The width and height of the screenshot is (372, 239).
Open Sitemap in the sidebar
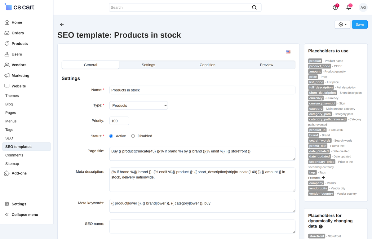tap(12, 164)
